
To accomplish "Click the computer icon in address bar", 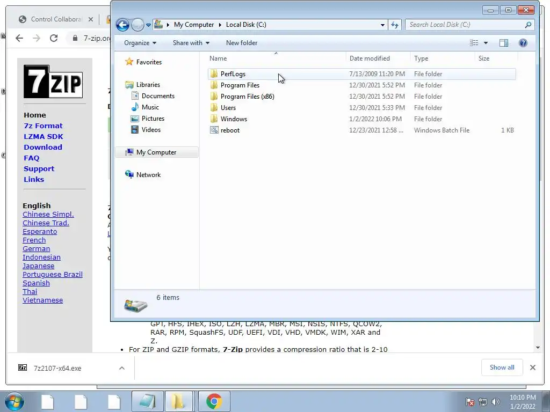I will tap(158, 25).
